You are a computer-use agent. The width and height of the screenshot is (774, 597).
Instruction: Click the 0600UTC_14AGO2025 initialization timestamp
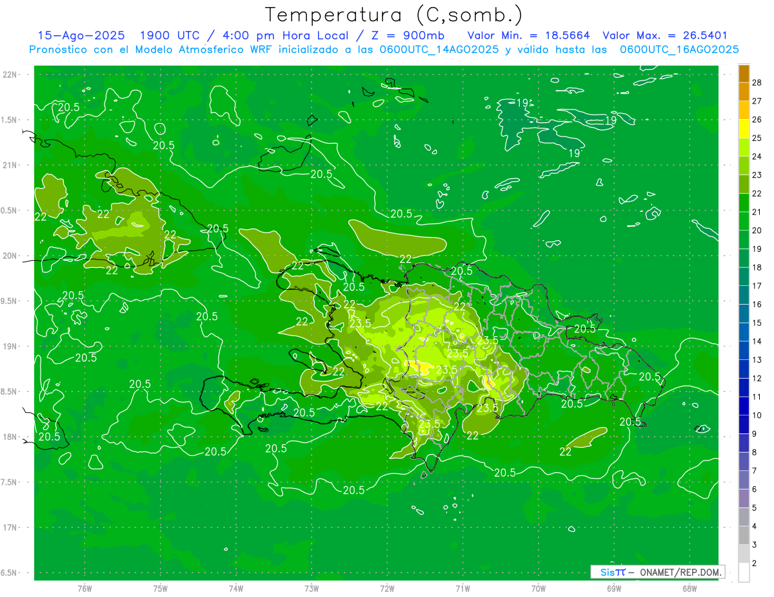coord(438,50)
